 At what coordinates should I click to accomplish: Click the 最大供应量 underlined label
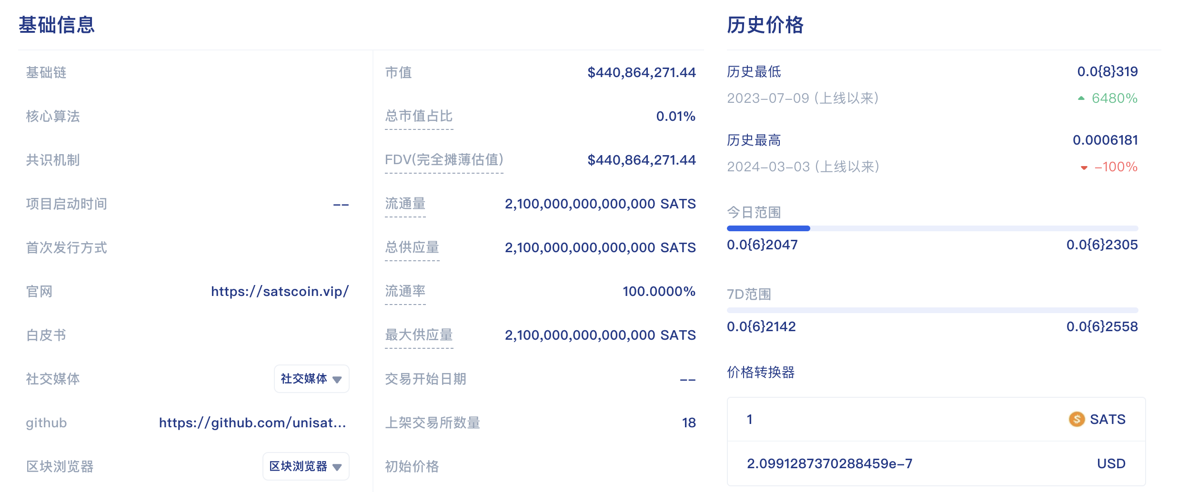(418, 335)
